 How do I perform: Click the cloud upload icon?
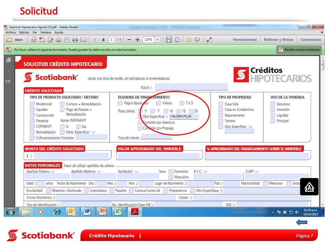pos(59,40)
